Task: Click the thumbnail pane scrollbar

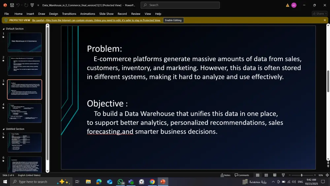Action: point(48,94)
